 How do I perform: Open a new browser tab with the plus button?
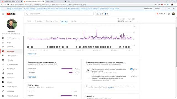pyautogui.click(x=69, y=2)
